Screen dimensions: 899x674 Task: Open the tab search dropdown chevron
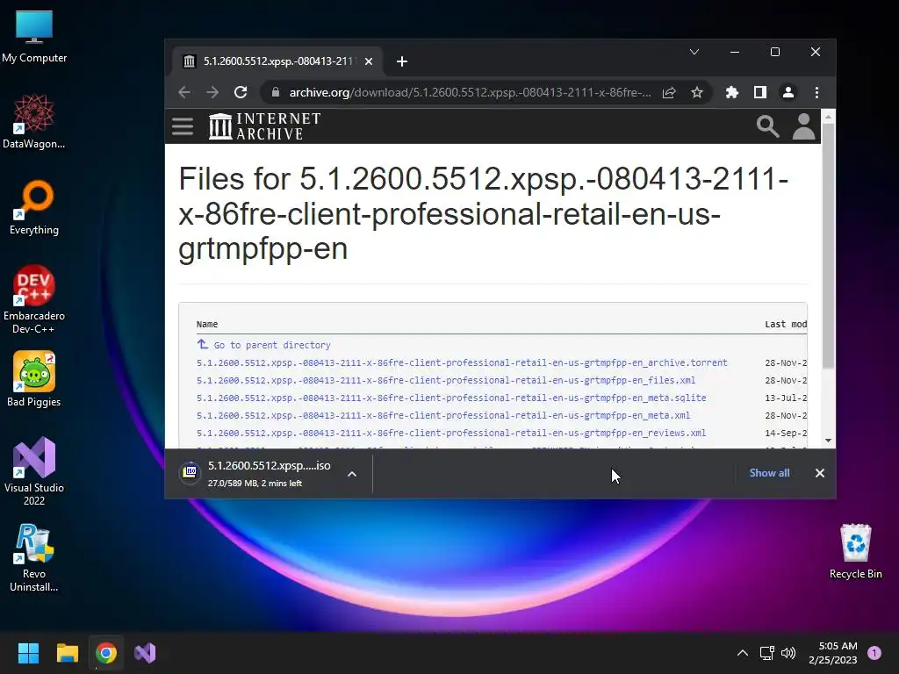[694, 52]
